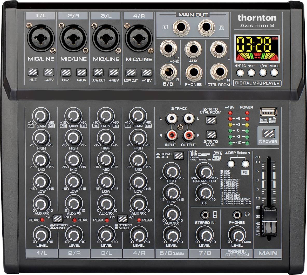Enable +48V on channel 3/L
The height and width of the screenshot is (275, 307).
coord(114,72)
